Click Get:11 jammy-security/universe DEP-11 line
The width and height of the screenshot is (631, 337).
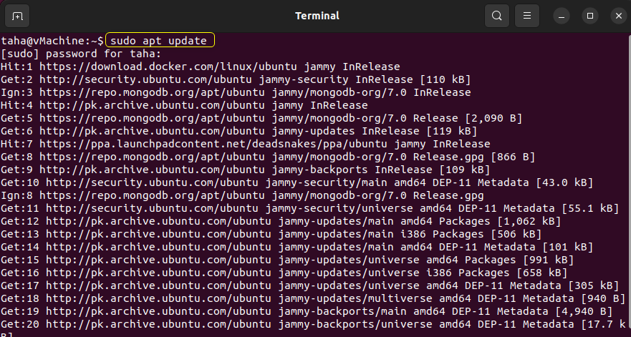[x=309, y=208]
